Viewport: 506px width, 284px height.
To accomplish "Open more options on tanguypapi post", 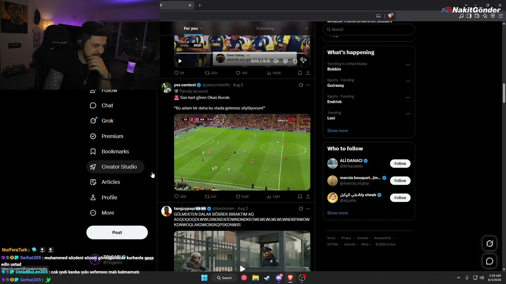I will tap(308, 208).
